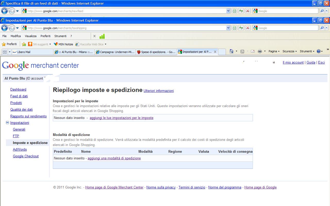The height and width of the screenshot is (206, 330).
Task: Open the Preferiti menu in menu bar
Action: (x=45, y=36)
